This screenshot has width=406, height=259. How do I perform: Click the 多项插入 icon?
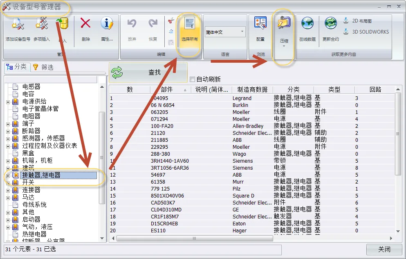pyautogui.click(x=42, y=24)
